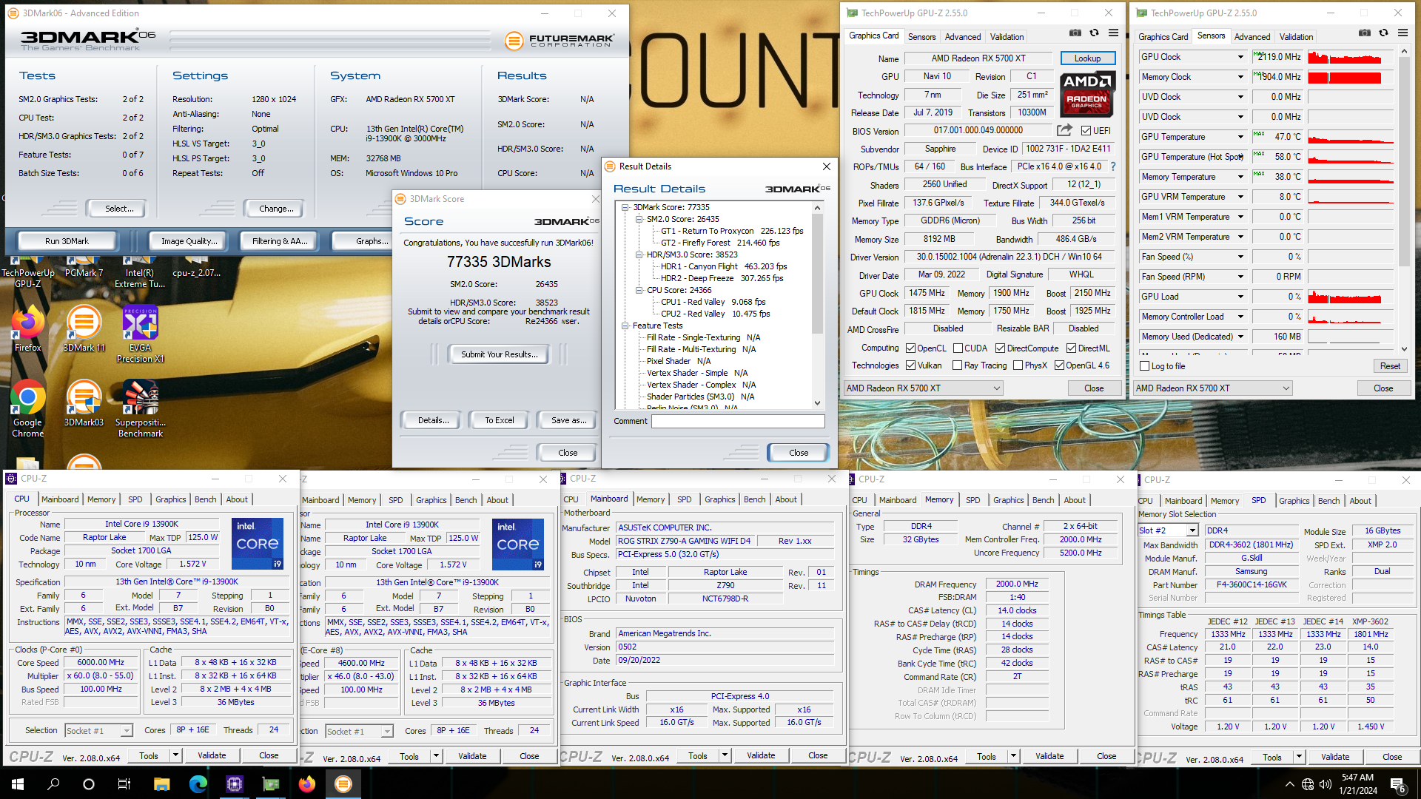Collapse the Feature Tests tree node

click(x=625, y=326)
